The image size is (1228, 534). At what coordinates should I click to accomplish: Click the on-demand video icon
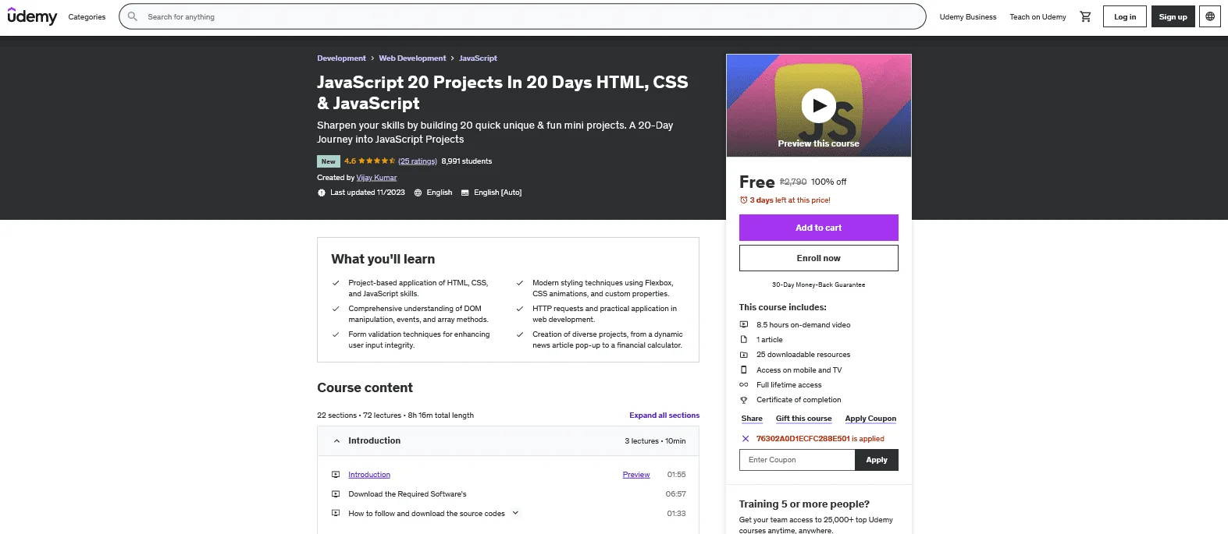point(744,325)
